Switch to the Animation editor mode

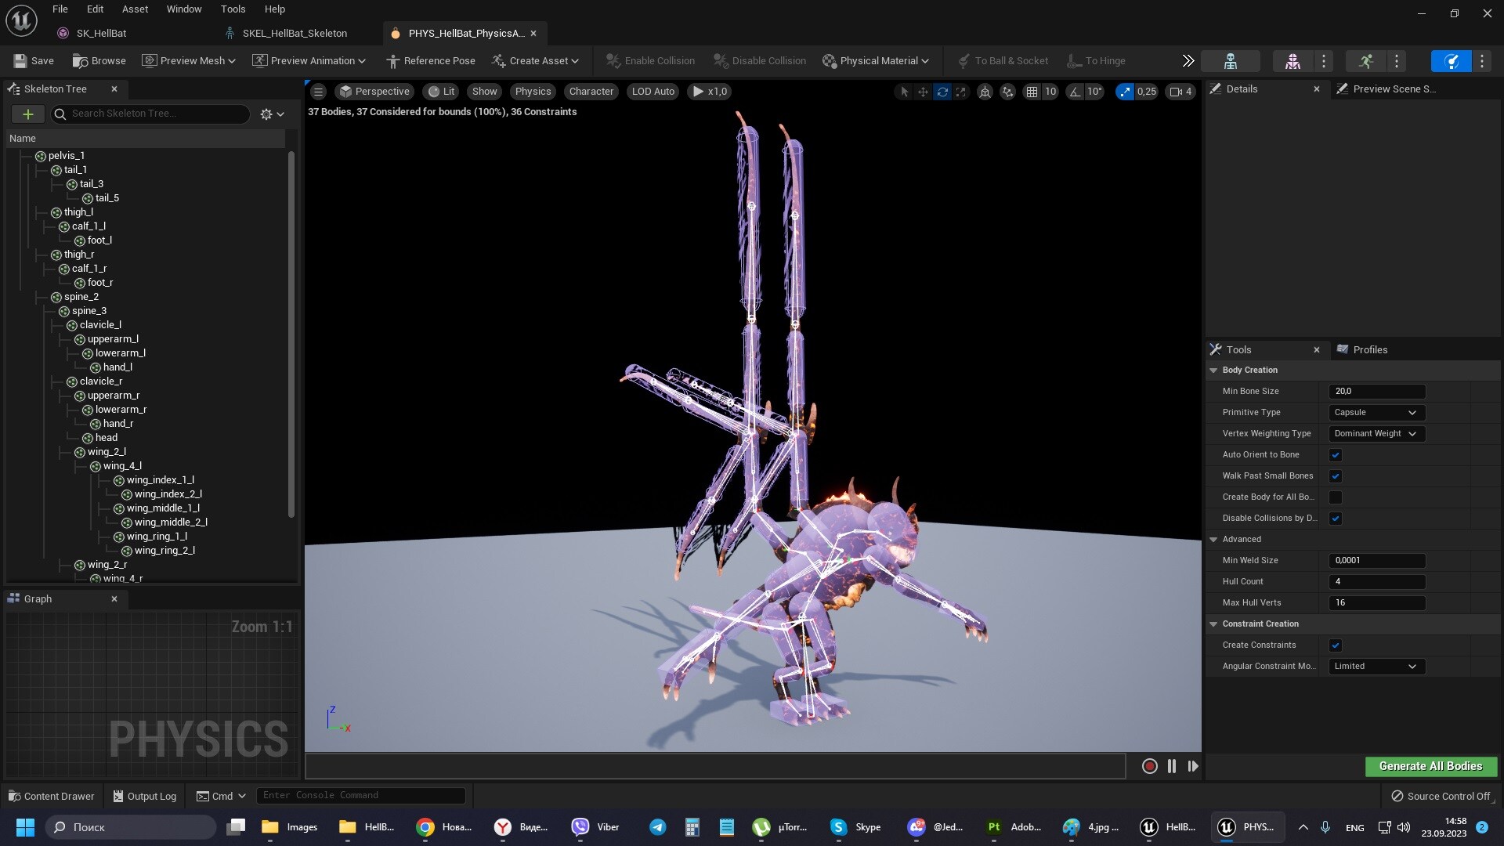pos(1367,61)
